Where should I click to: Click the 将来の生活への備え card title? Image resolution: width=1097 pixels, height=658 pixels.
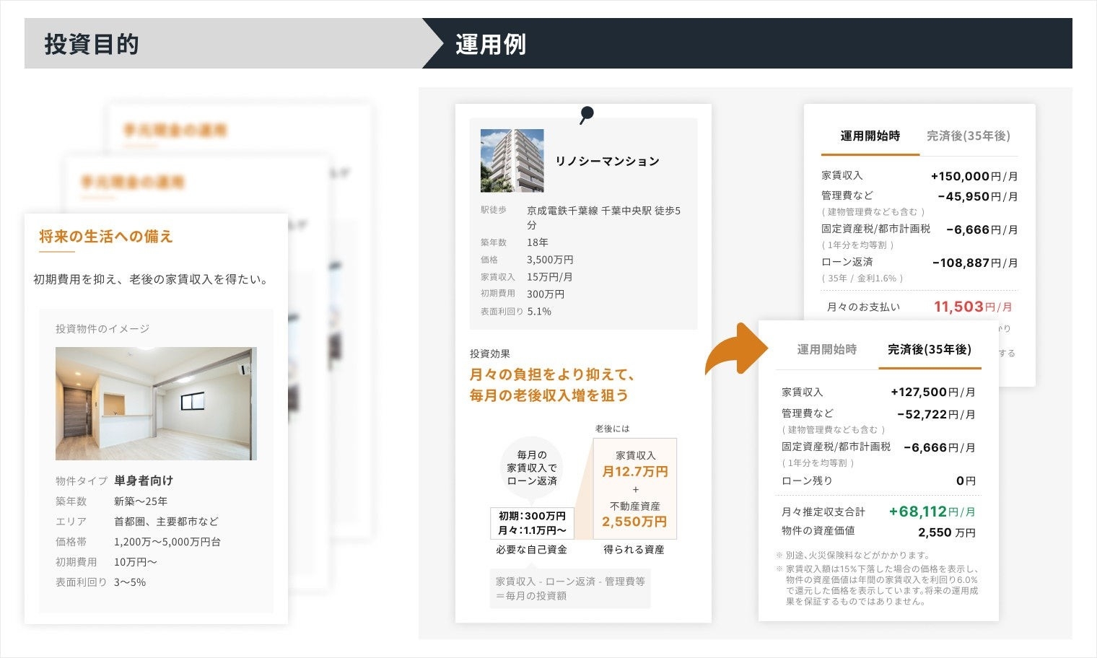pyautogui.click(x=106, y=237)
